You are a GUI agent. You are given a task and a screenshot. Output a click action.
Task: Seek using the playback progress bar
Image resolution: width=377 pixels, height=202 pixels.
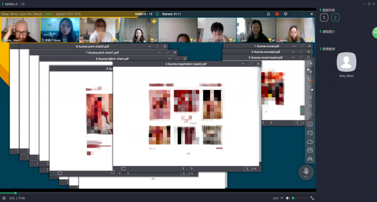point(158,193)
